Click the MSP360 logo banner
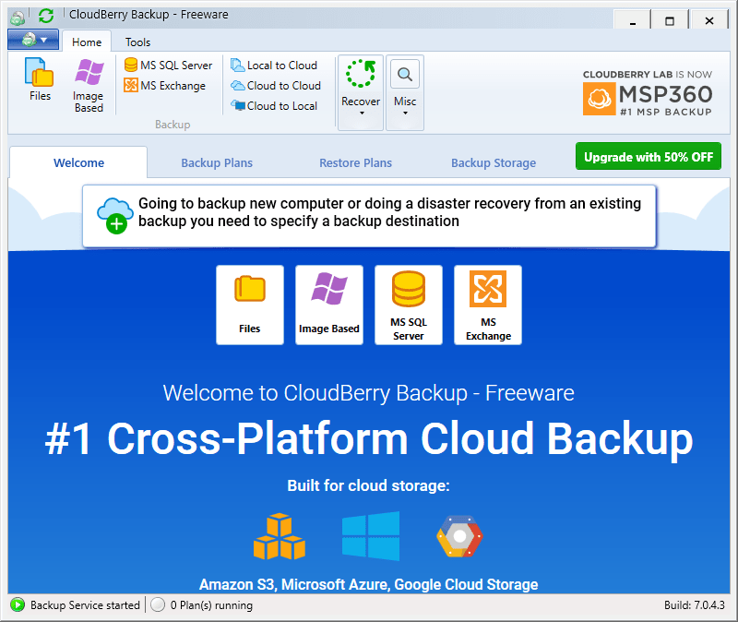Image resolution: width=738 pixels, height=622 pixels. [x=648, y=93]
